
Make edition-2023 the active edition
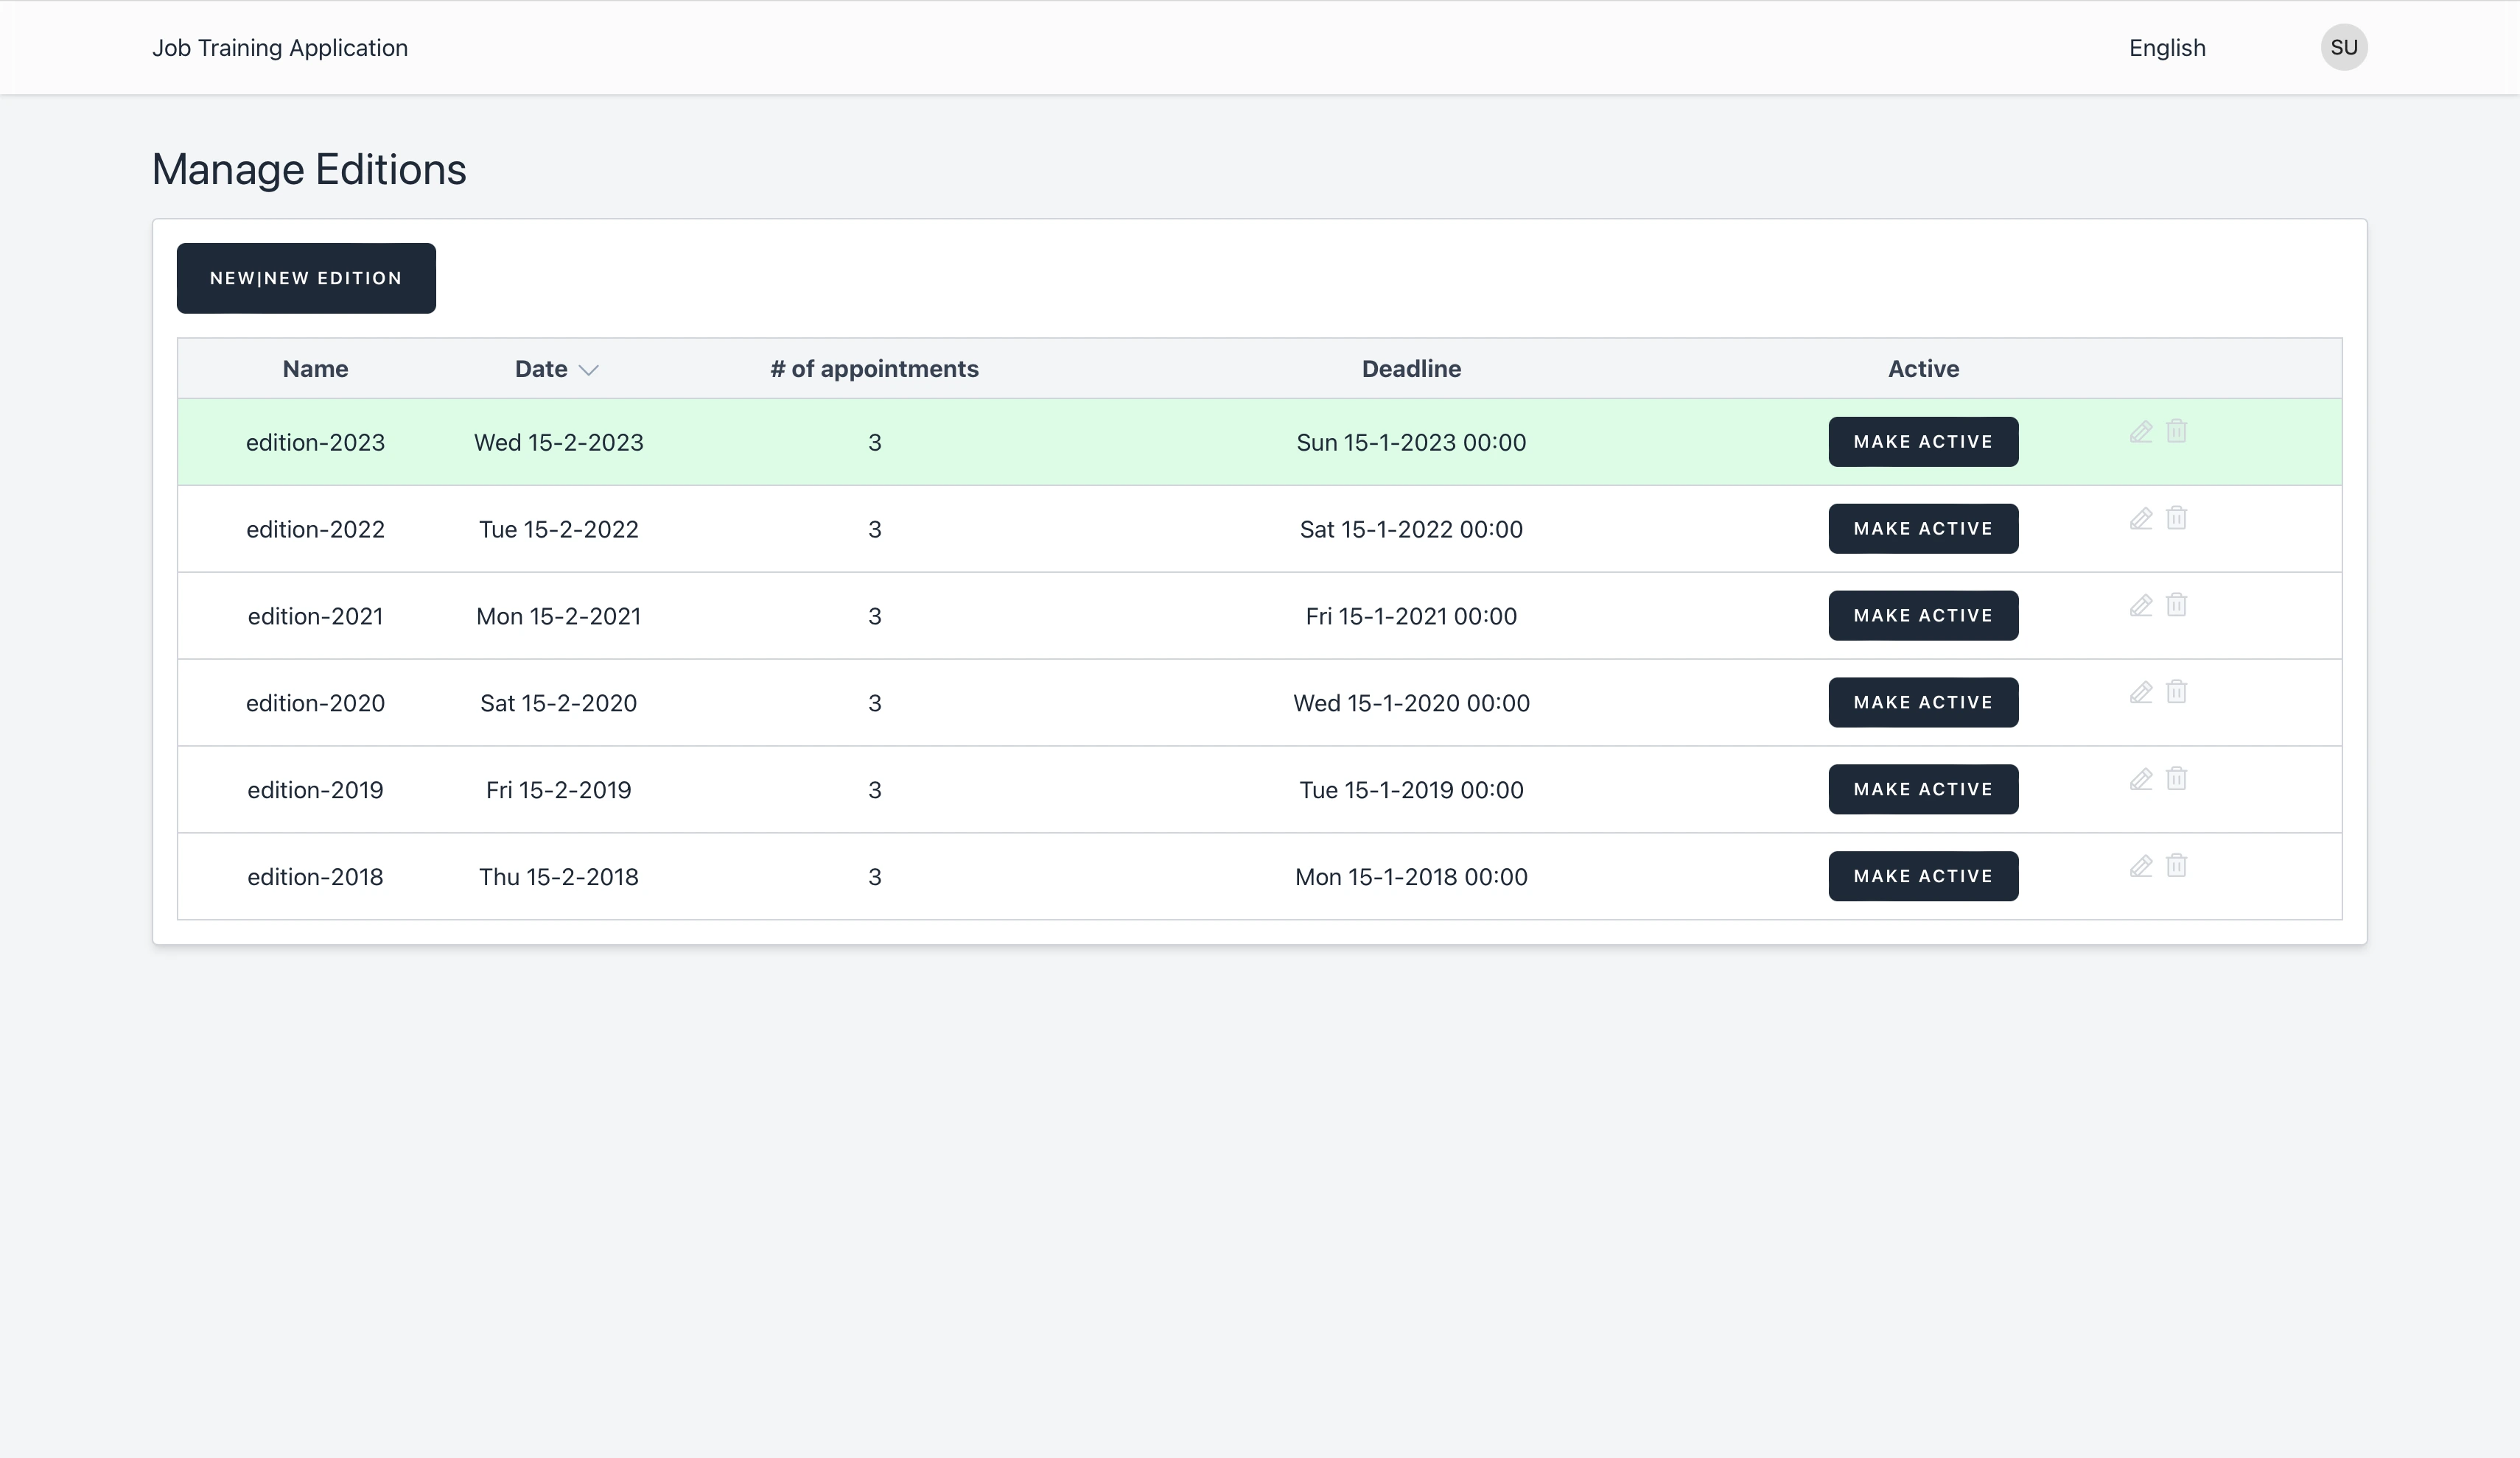(1922, 442)
